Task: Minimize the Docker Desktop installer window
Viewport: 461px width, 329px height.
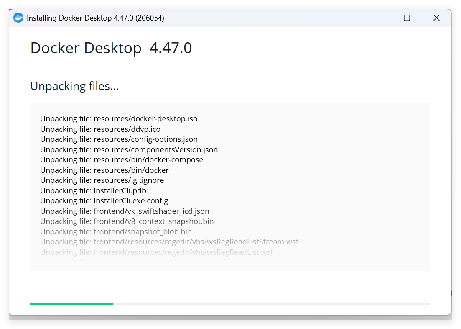Action: tap(378, 18)
